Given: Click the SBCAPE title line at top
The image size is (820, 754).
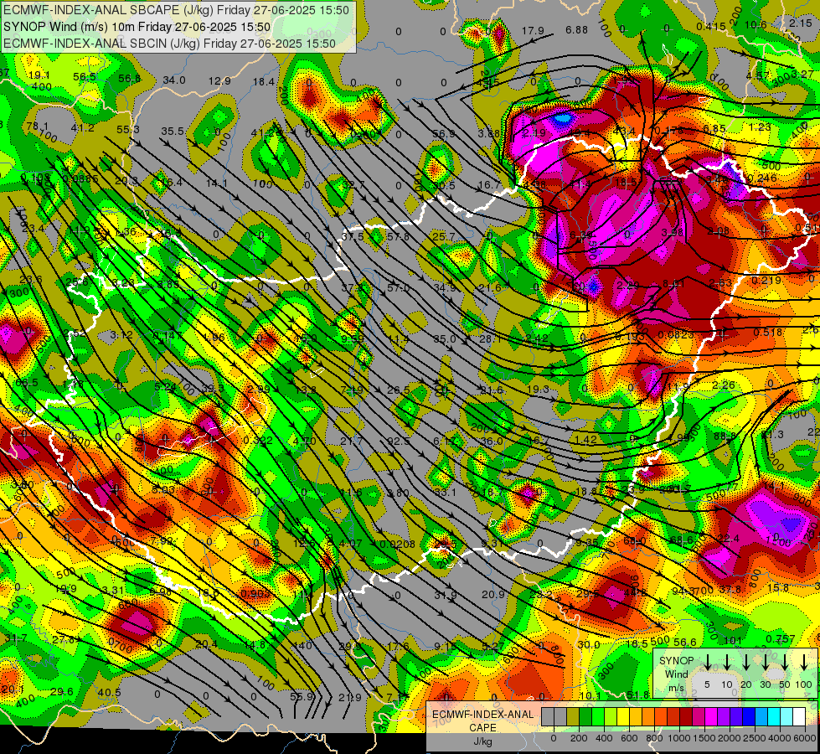Looking at the screenshot, I should [x=176, y=10].
